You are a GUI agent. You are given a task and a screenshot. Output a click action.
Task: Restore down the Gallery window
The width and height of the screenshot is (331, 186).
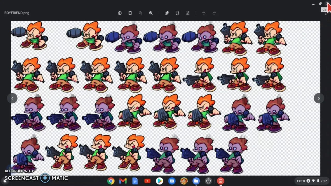[x=320, y=4]
